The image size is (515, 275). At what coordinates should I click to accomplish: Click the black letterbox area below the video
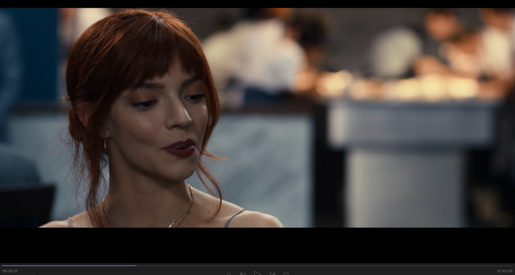[x=257, y=245]
